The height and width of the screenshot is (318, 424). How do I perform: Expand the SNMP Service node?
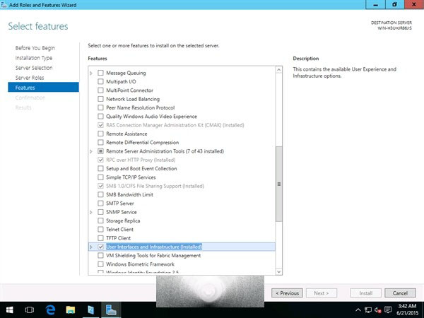coord(91,212)
